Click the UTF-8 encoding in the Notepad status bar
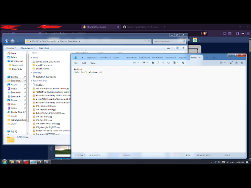This screenshot has width=251, height=188. point(227,155)
